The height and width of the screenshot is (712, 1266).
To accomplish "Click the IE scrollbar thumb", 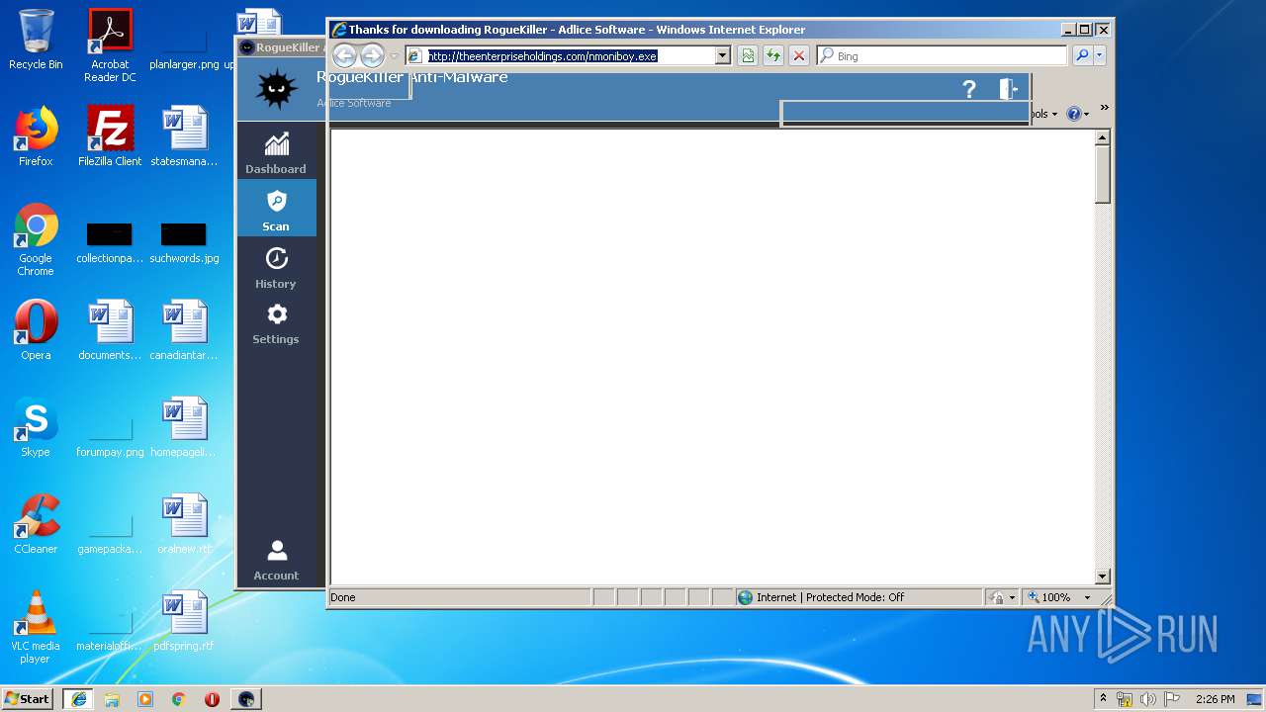I will tap(1103, 174).
